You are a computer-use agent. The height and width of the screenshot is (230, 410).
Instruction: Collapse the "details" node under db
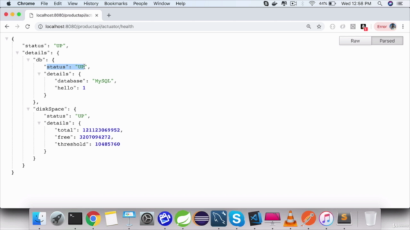tap(39, 74)
